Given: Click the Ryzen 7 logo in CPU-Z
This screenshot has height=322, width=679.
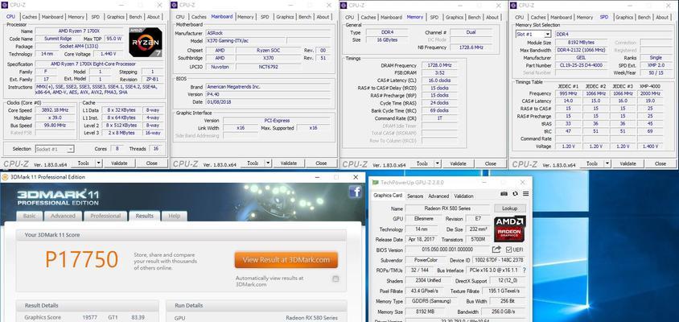Looking at the screenshot, I should (x=146, y=42).
